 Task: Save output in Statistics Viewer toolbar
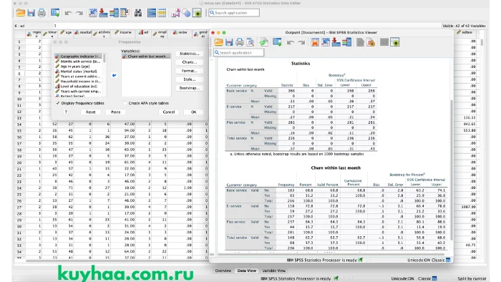[229, 42]
